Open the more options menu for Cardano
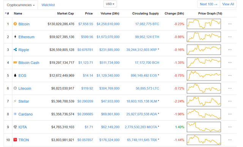Image resolution: width=243 pixels, height=147 pixels. tap(230, 114)
